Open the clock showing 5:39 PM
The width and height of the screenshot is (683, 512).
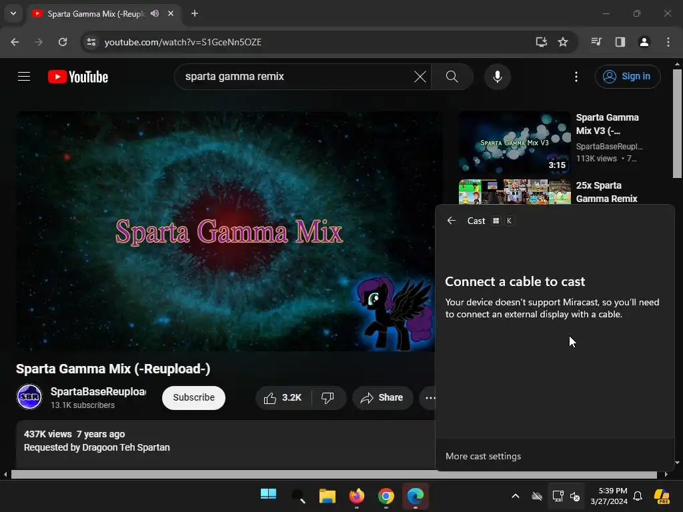609,496
